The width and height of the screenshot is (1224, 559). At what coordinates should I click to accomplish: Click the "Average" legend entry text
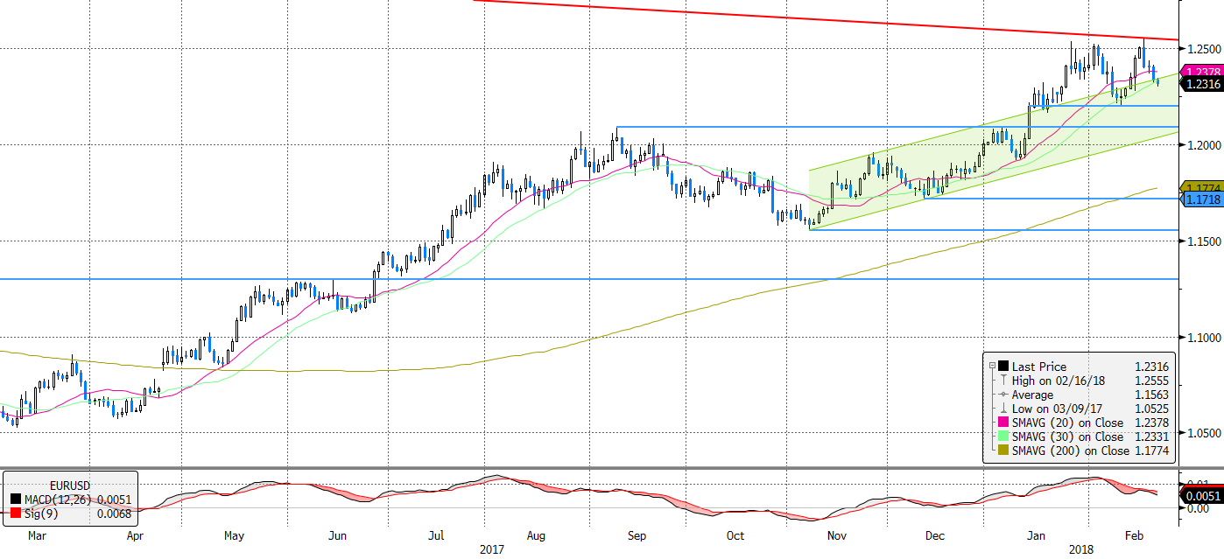(1032, 395)
